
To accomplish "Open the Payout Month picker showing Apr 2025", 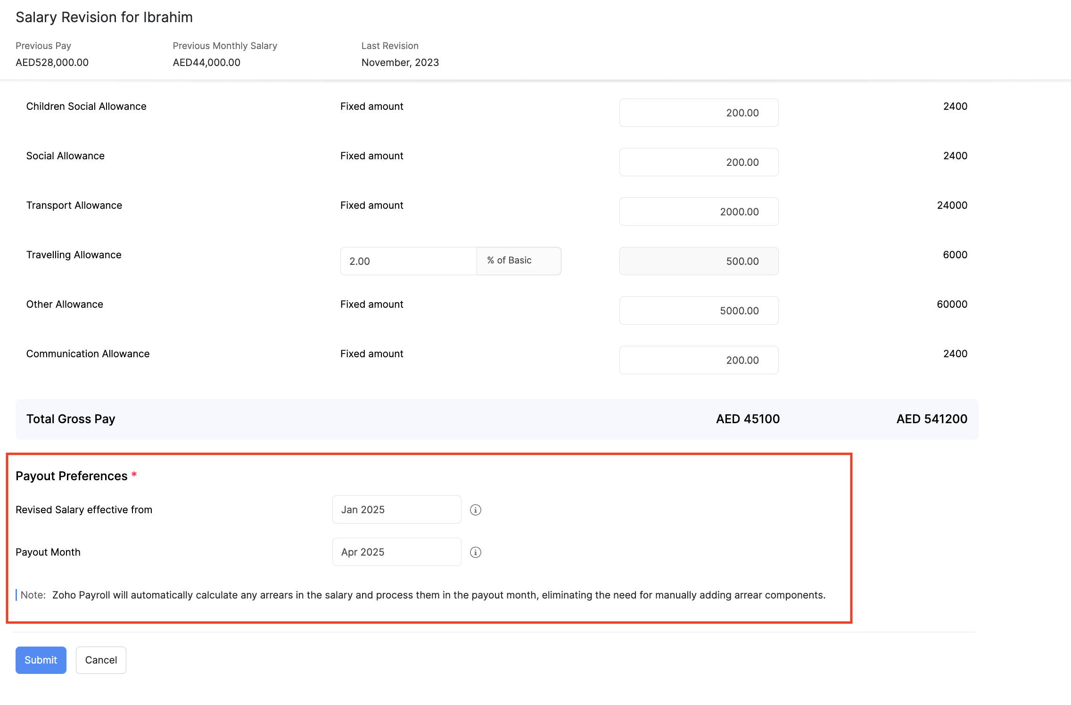I will click(x=396, y=552).
